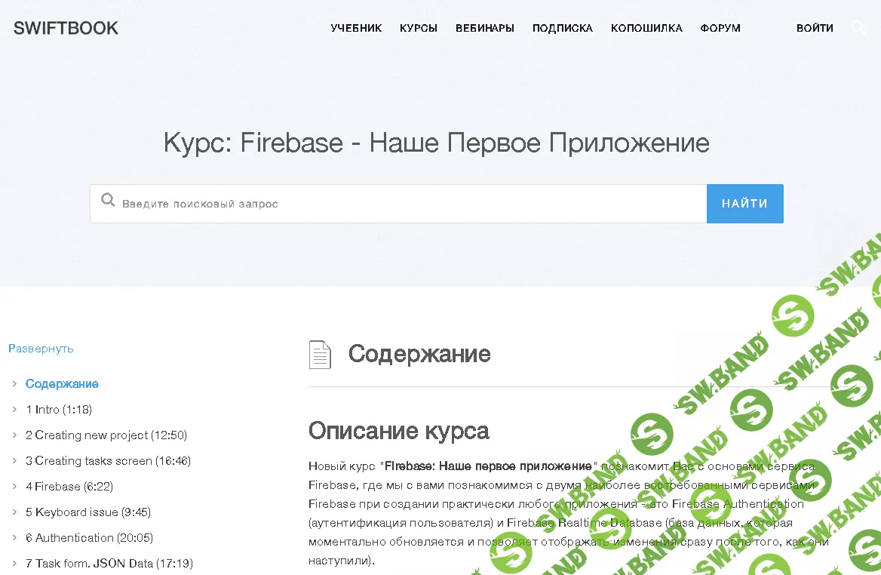Click the magnifier icon inside the search field
Image resolution: width=881 pixels, height=575 pixels.
point(108,199)
